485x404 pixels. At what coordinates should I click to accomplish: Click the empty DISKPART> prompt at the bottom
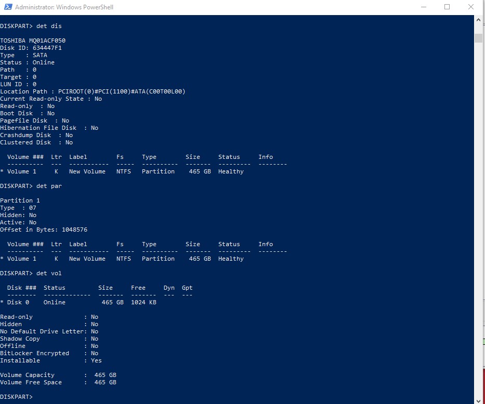[17, 397]
